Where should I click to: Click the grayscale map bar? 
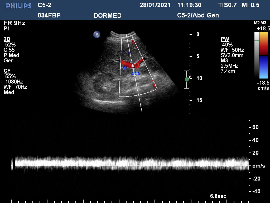click(257, 55)
